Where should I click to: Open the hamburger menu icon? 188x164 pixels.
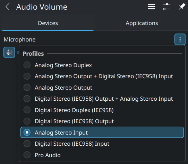[152, 7]
